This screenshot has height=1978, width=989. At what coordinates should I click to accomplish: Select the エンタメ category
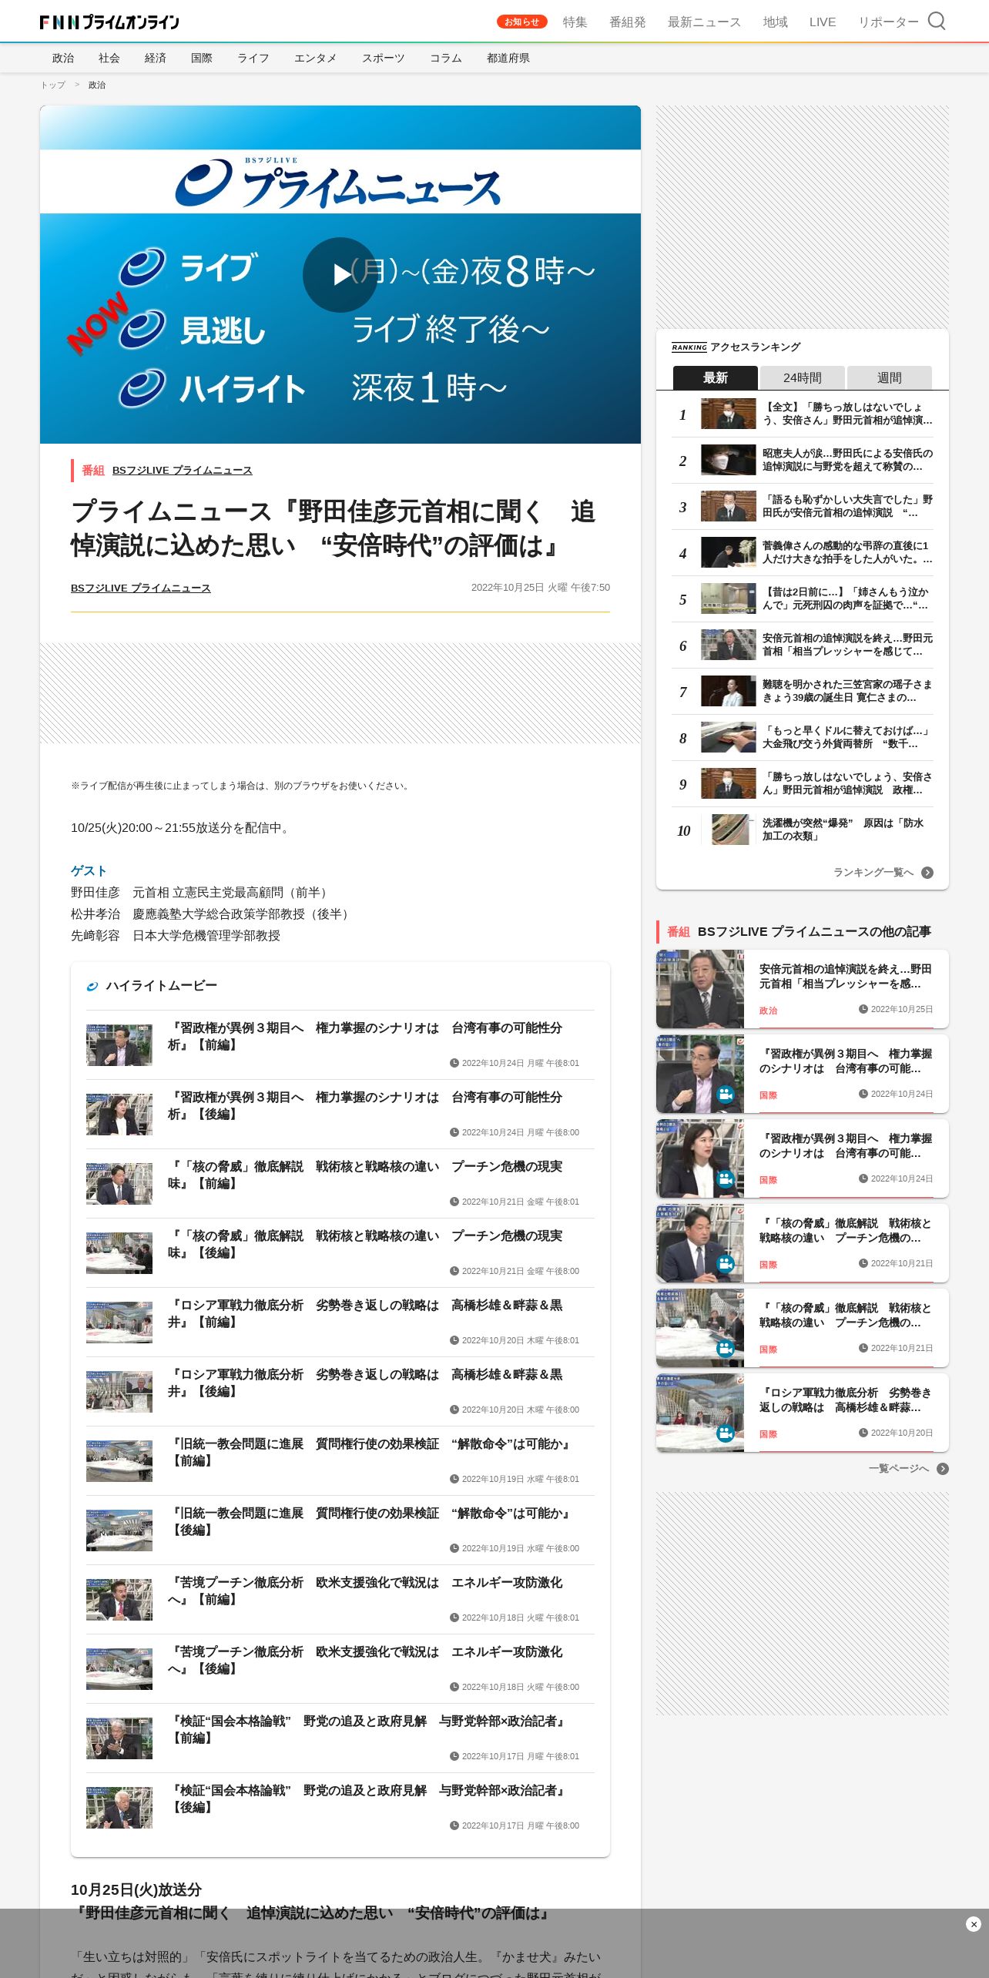click(x=316, y=58)
